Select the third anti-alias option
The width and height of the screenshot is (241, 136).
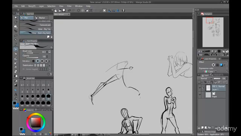[x=42, y=61]
